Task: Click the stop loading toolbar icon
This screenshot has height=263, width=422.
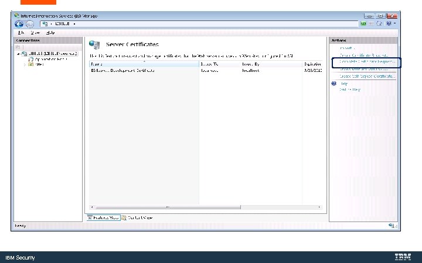Action: [x=371, y=23]
